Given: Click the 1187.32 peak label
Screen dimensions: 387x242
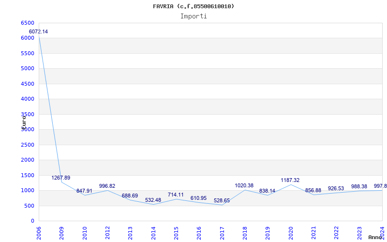Looking at the screenshot, I should click(290, 180).
